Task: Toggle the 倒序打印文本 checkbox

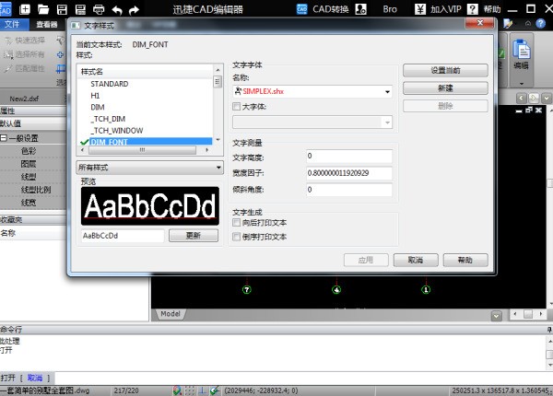Action: (x=237, y=237)
